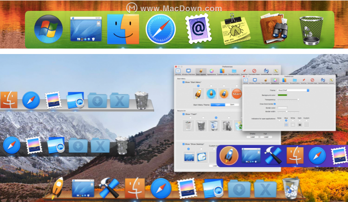Open the trash can on the silver shelf dock
Screen dimensions: 348x202
pyautogui.click(x=142, y=100)
